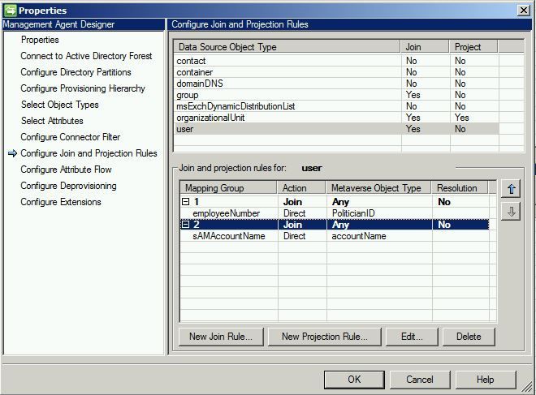Move selected rule up with blue arrow

(511, 189)
